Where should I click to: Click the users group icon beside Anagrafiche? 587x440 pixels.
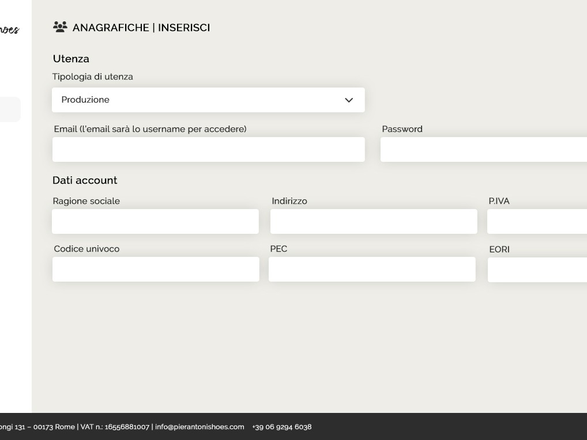click(60, 26)
